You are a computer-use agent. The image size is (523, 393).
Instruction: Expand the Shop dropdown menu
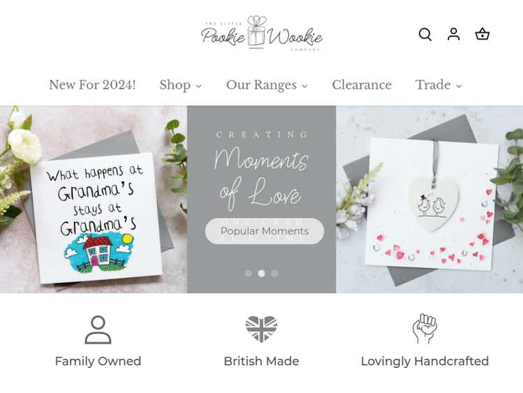(x=181, y=85)
